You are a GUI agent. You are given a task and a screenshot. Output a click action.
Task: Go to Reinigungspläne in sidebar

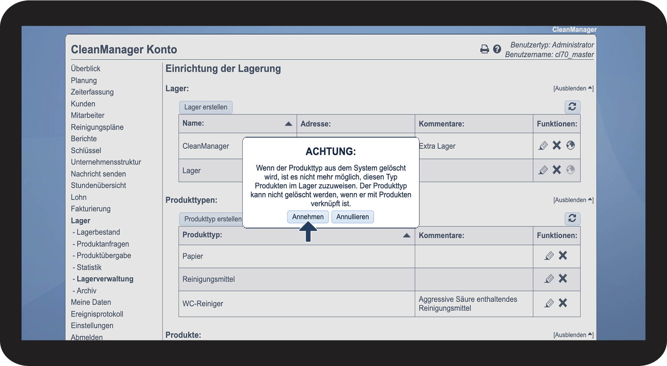pos(97,127)
